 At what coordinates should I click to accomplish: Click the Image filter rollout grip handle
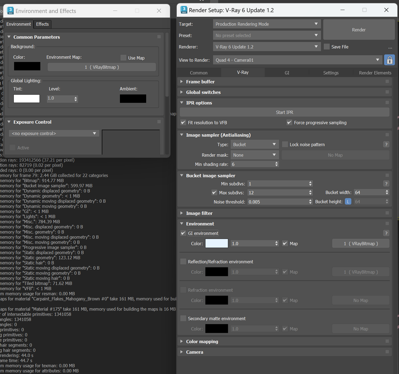click(387, 213)
